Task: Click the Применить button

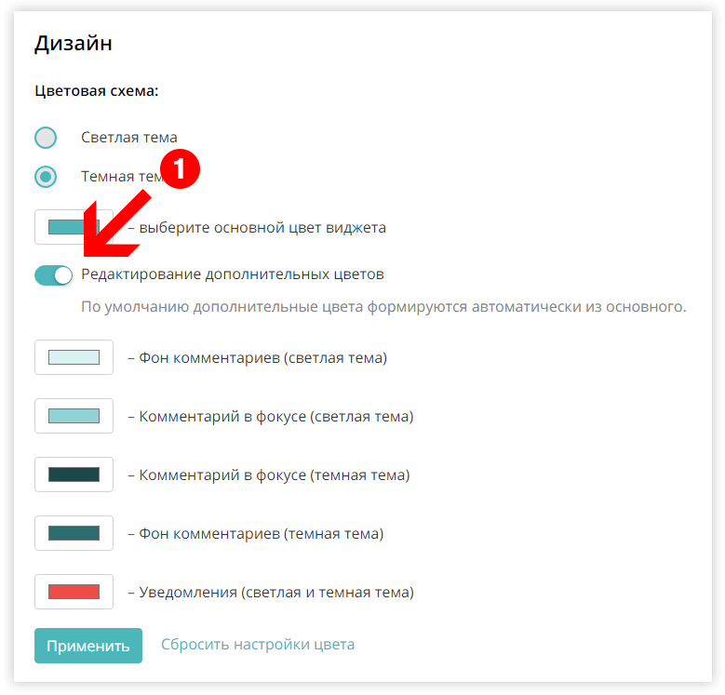Action: point(88,646)
